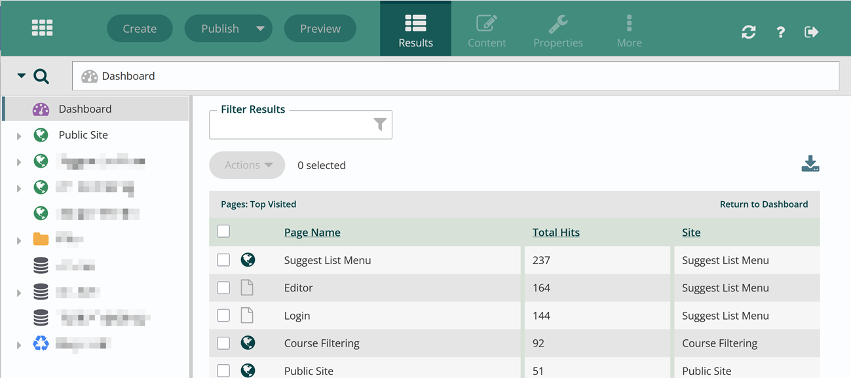
Task: Open the Actions dropdown
Action: (x=247, y=164)
